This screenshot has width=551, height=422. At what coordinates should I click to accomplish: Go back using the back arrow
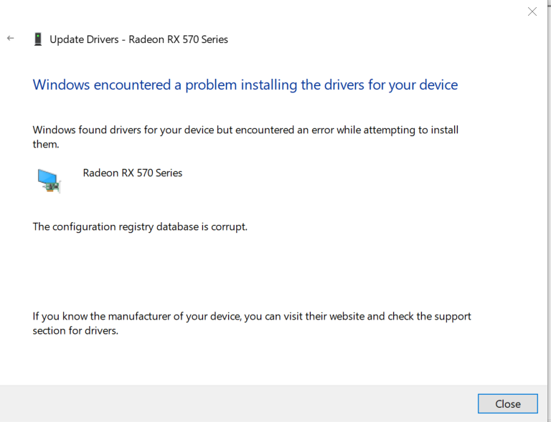tap(10, 39)
